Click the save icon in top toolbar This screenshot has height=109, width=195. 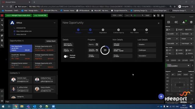pos(162,15)
